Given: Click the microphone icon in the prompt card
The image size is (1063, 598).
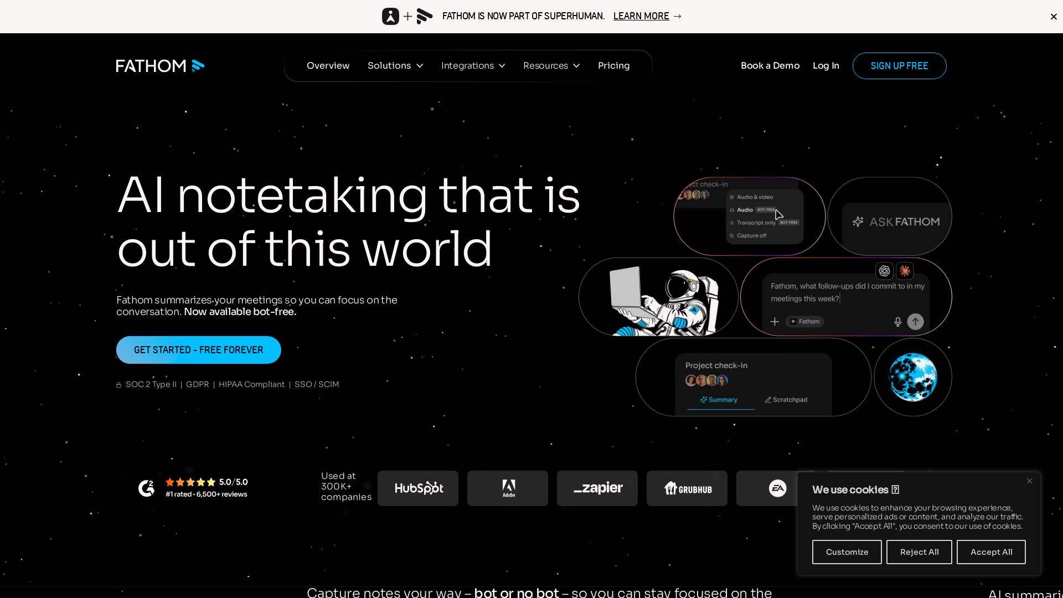Looking at the screenshot, I should pos(898,322).
